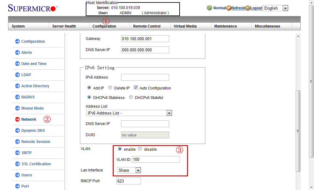Click the arrow icon beside Active Directory
This screenshot has width=314, height=190.
(x=17, y=86)
